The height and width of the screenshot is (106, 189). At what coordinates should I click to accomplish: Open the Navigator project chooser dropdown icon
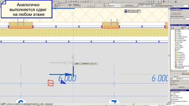(172, 28)
